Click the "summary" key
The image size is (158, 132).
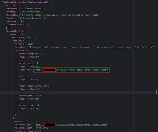[x=11, y=12]
